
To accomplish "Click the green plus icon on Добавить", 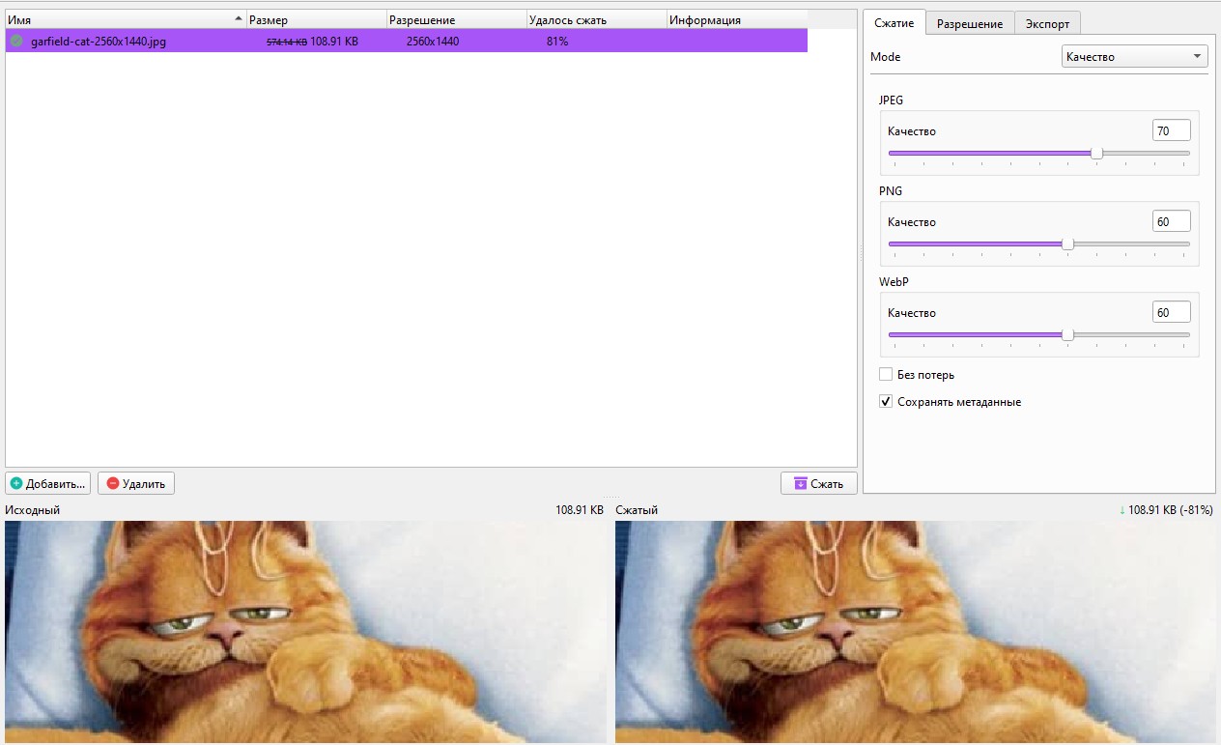I will click(16, 483).
